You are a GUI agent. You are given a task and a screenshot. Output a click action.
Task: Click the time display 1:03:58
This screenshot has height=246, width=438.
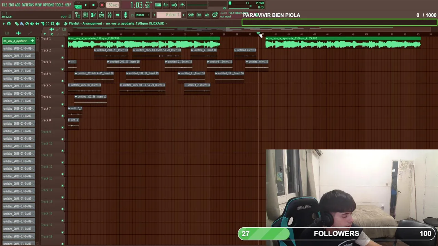coord(140,5)
